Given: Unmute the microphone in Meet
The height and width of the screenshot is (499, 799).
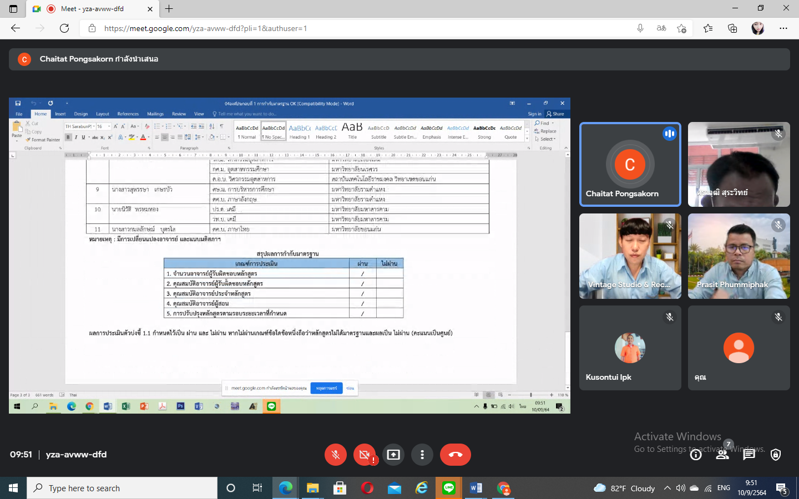Looking at the screenshot, I should [335, 455].
